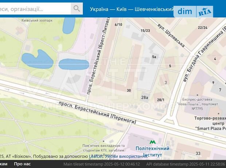Click the Київський зоопарк map label
Viewport: 226px width, 168px height.
(37, 20)
